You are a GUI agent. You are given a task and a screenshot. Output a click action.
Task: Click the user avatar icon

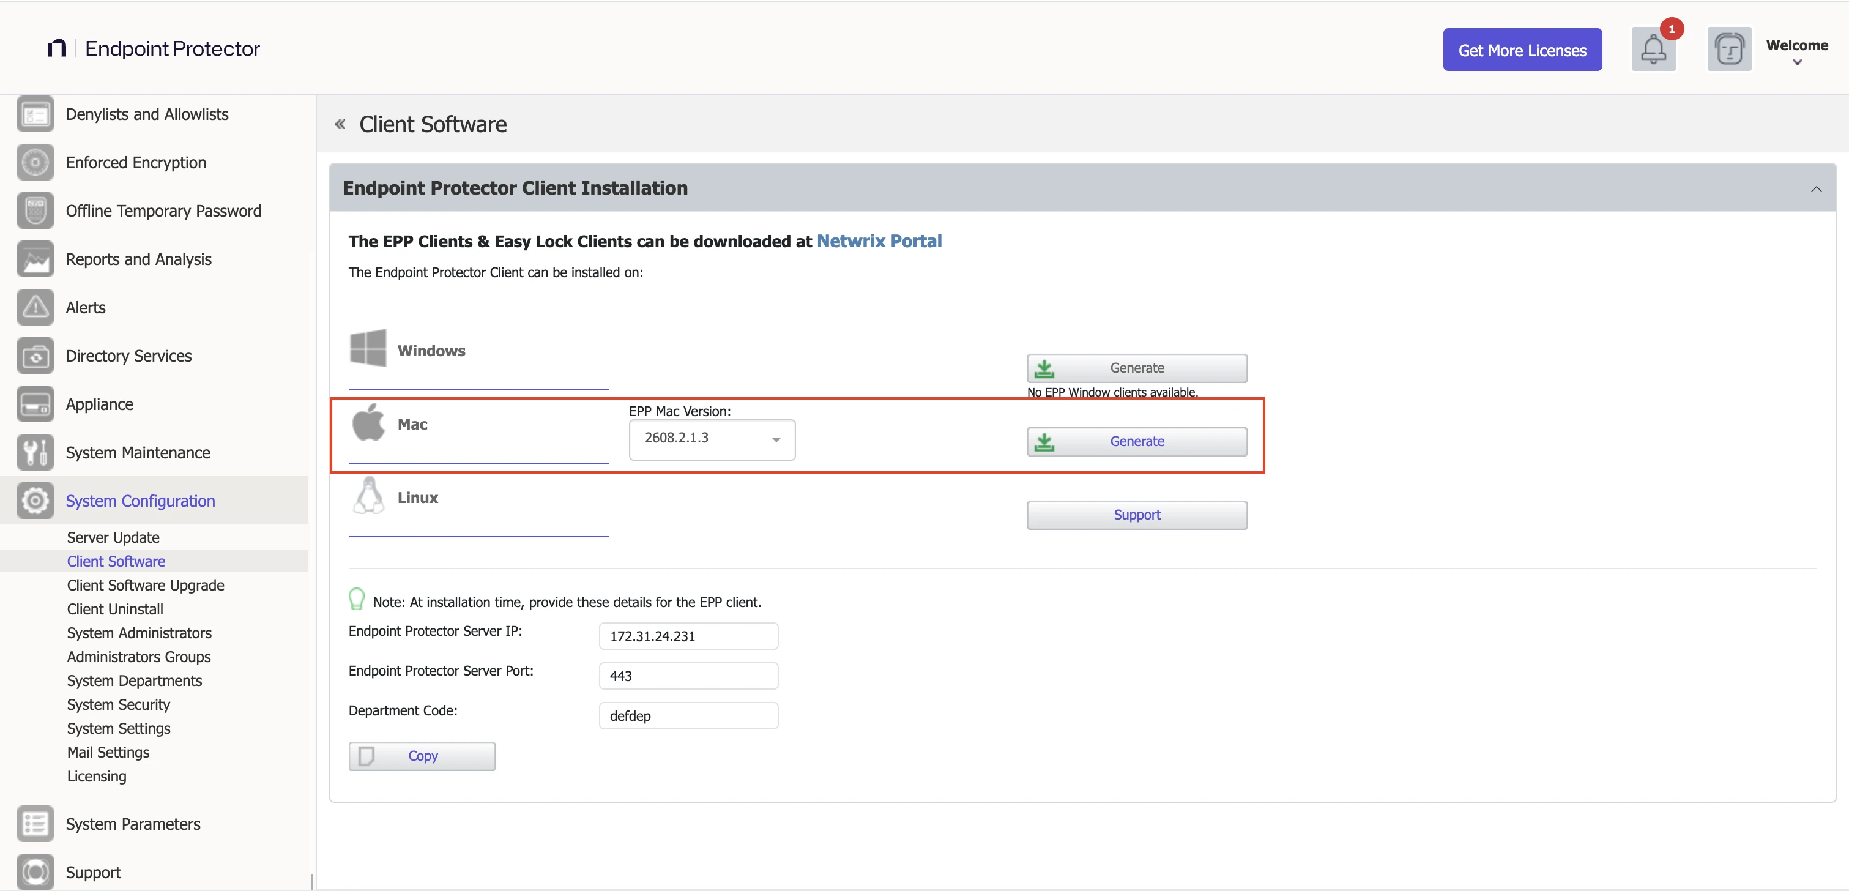pyautogui.click(x=1729, y=50)
